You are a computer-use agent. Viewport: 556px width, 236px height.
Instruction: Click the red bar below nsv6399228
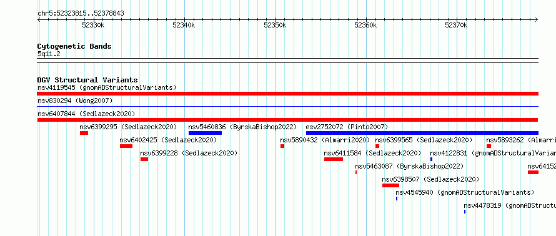click(144, 159)
